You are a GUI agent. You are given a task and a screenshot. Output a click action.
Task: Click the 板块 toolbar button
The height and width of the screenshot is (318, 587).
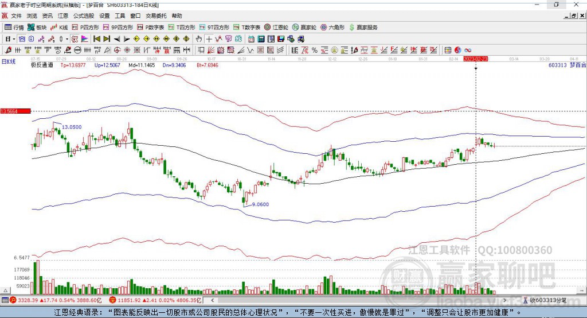(37, 28)
